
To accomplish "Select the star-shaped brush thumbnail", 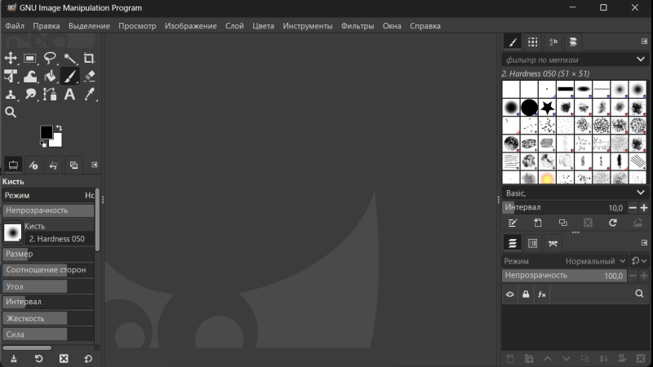I will [547, 108].
